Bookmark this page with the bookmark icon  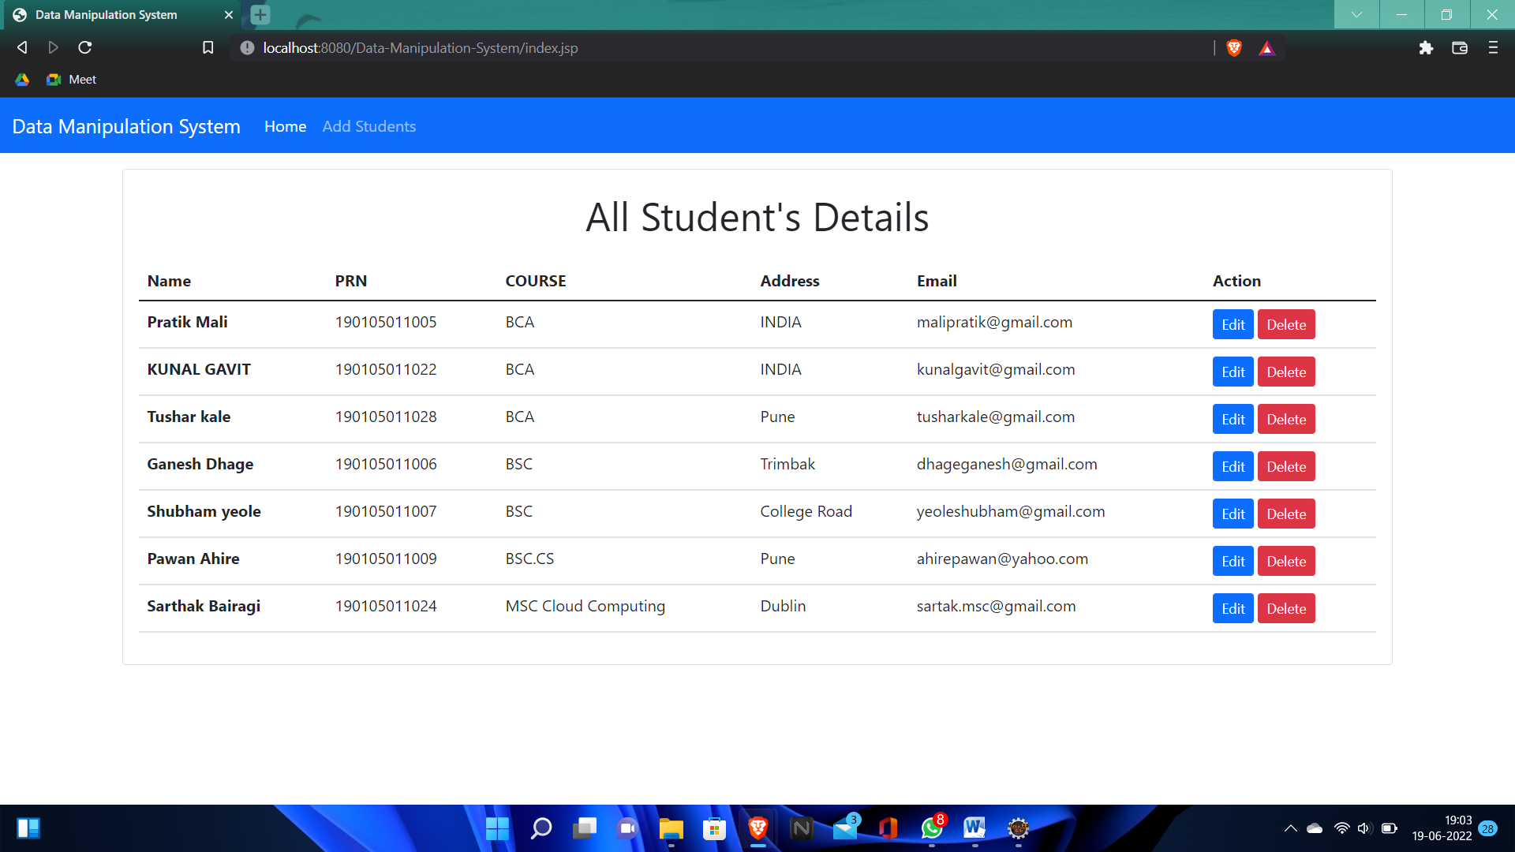click(208, 48)
